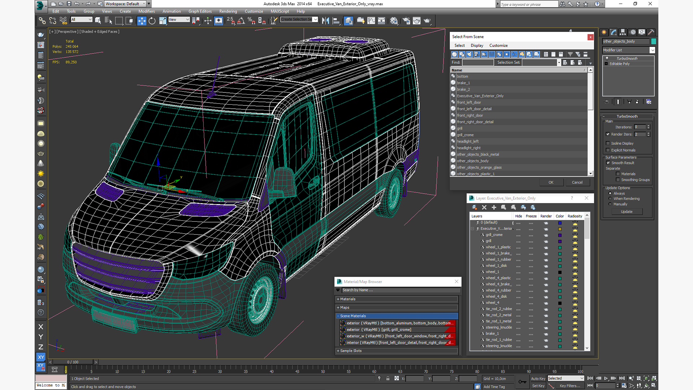Screen dimensions: 693x390
Task: Open the Hierarchy command panel tab
Action: [x=623, y=32]
